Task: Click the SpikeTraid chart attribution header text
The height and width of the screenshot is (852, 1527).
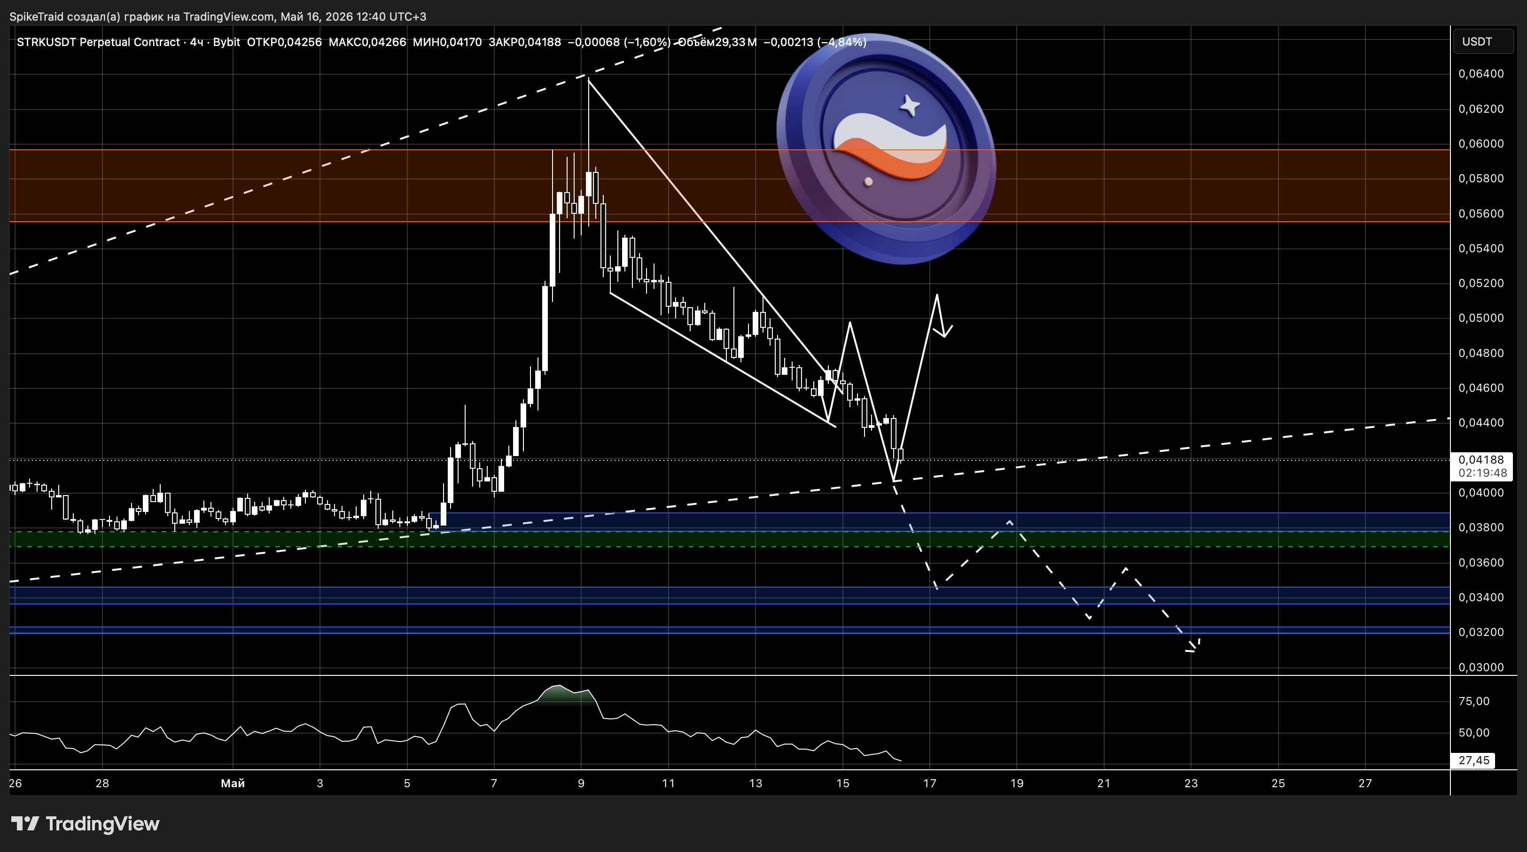Action: (218, 16)
